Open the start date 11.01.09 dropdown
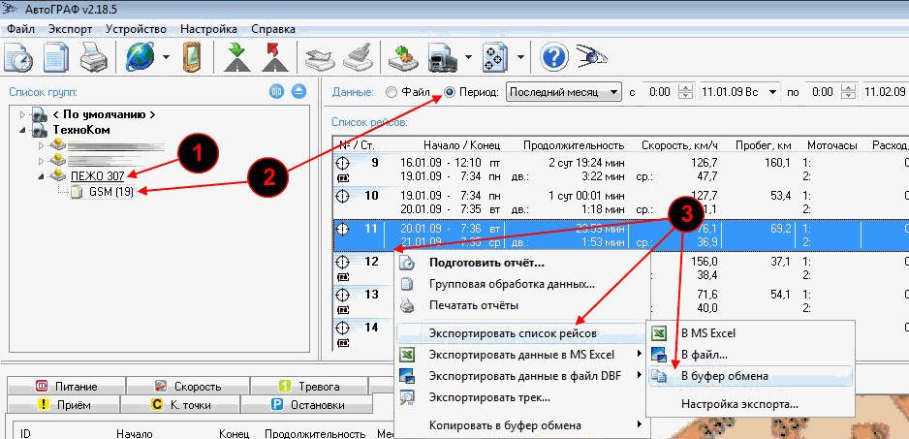This screenshot has width=909, height=439. (772, 93)
